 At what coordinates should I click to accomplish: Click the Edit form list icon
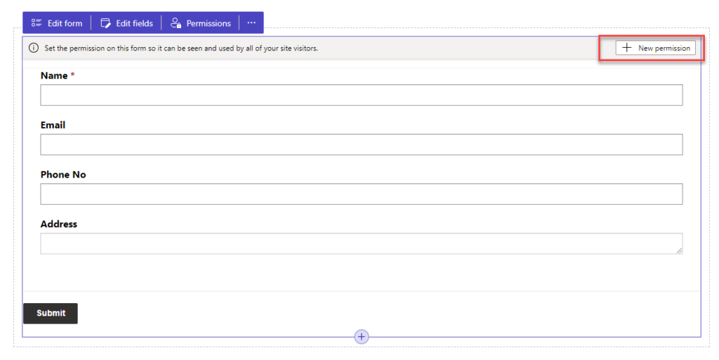click(x=37, y=23)
